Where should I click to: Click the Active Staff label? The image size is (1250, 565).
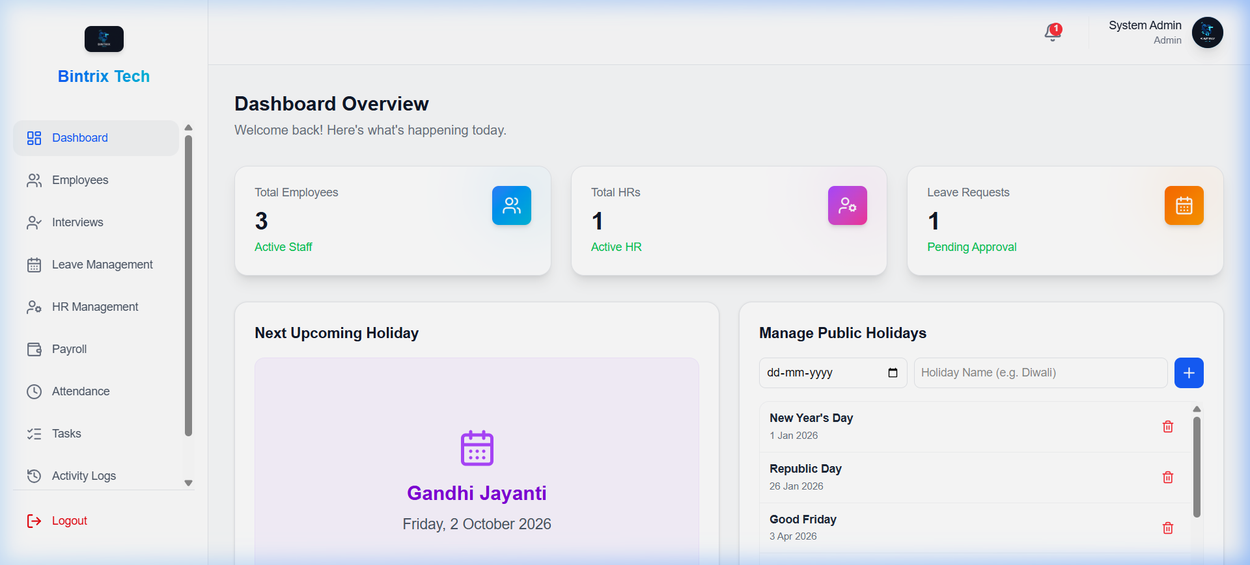coord(283,247)
